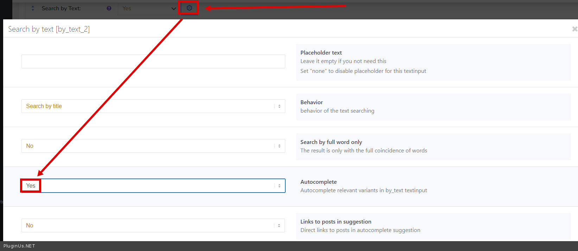
Task: Click the 'Placeholder text' heading
Action: (321, 52)
